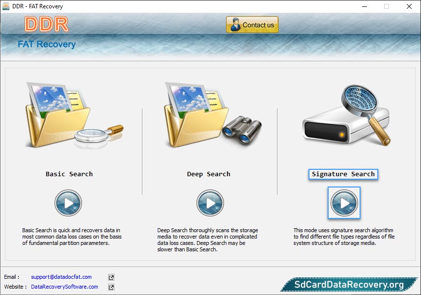
Task: Open external link icon beside email address
Action: point(111,277)
